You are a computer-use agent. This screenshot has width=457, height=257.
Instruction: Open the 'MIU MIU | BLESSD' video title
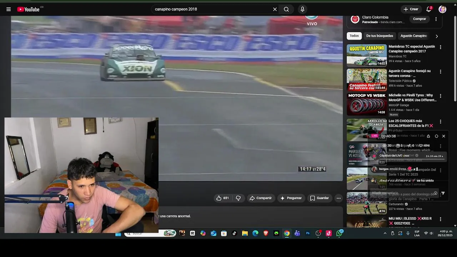[x=410, y=221]
